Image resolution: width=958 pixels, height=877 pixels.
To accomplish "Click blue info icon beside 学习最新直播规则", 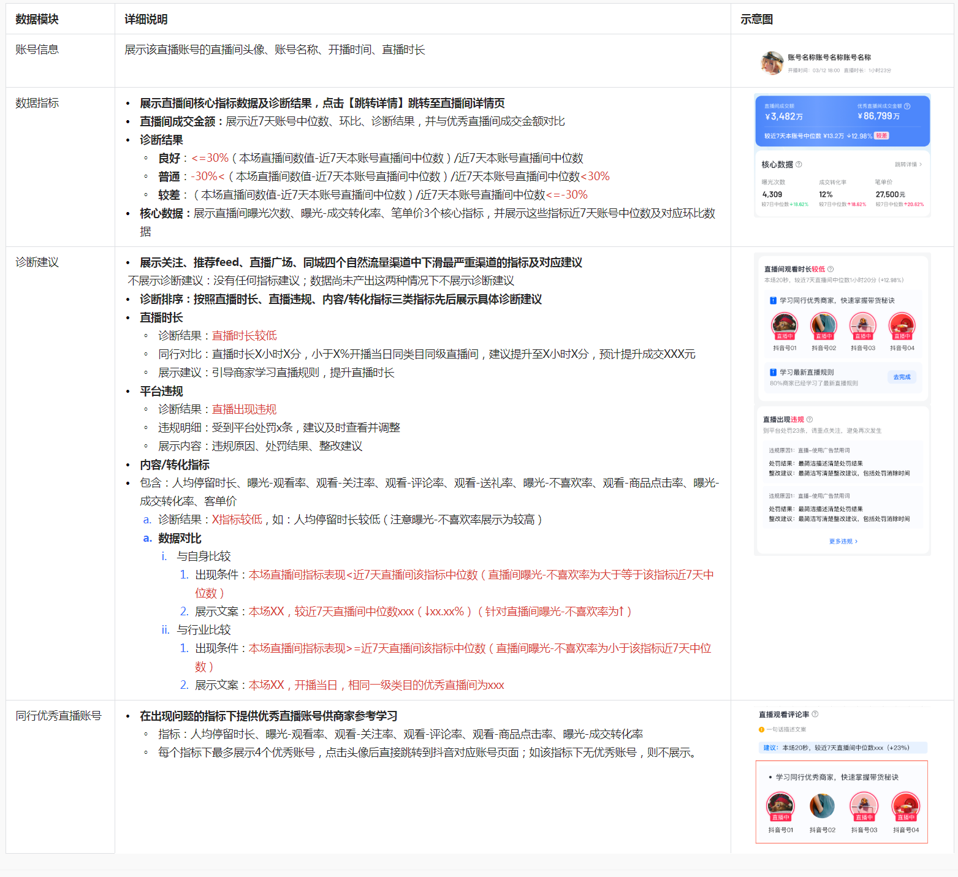I will pos(773,372).
